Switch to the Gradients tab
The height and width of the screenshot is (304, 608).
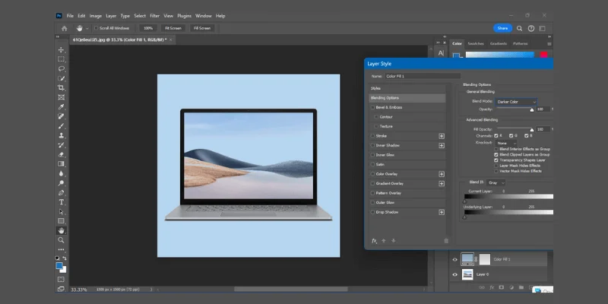pyautogui.click(x=499, y=44)
